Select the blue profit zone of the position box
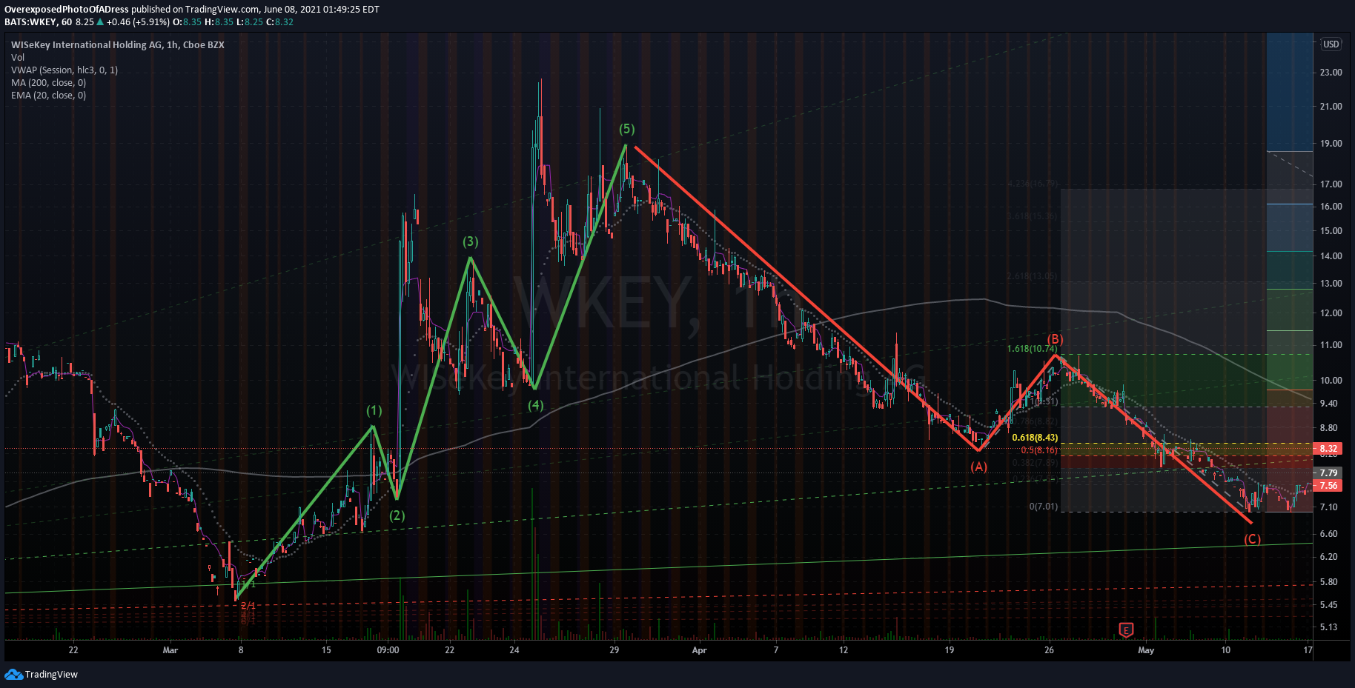Image resolution: width=1355 pixels, height=688 pixels. (x=1290, y=92)
